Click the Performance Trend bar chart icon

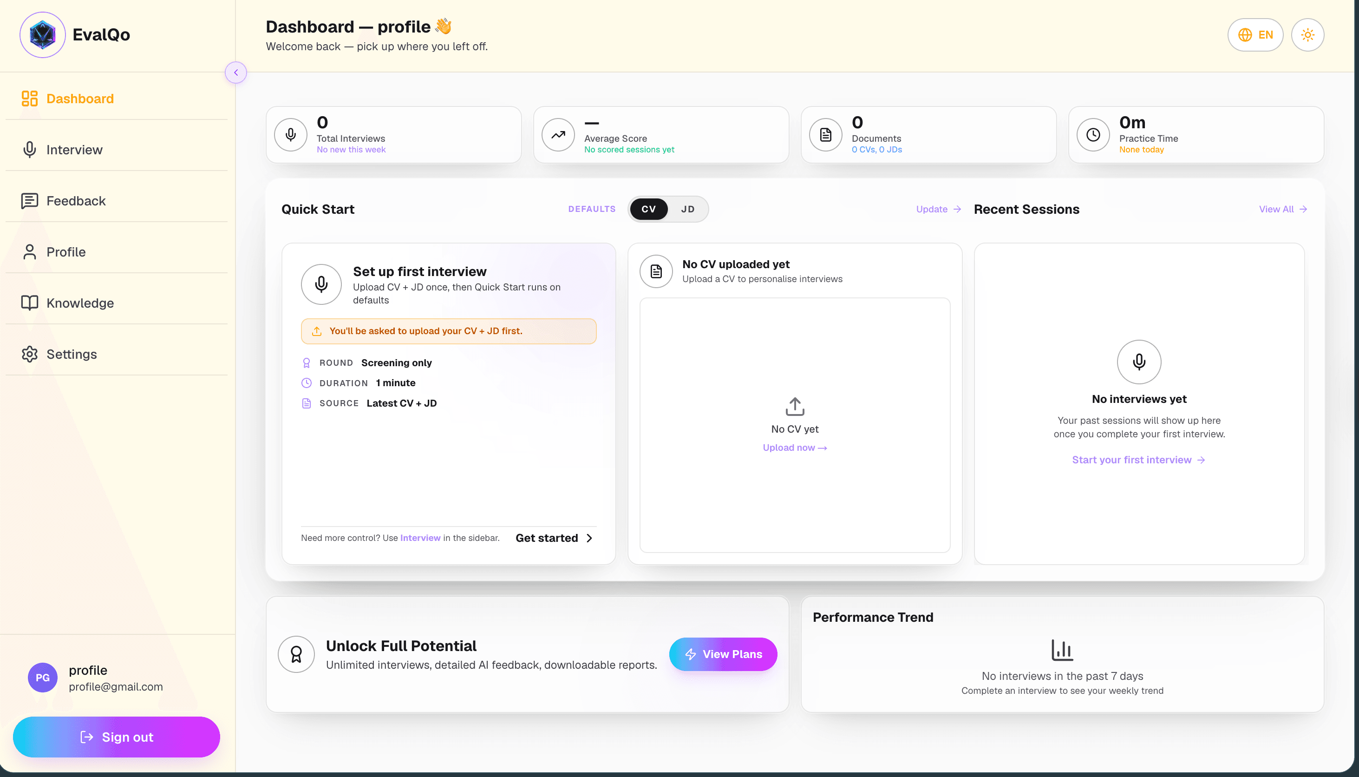(1062, 650)
